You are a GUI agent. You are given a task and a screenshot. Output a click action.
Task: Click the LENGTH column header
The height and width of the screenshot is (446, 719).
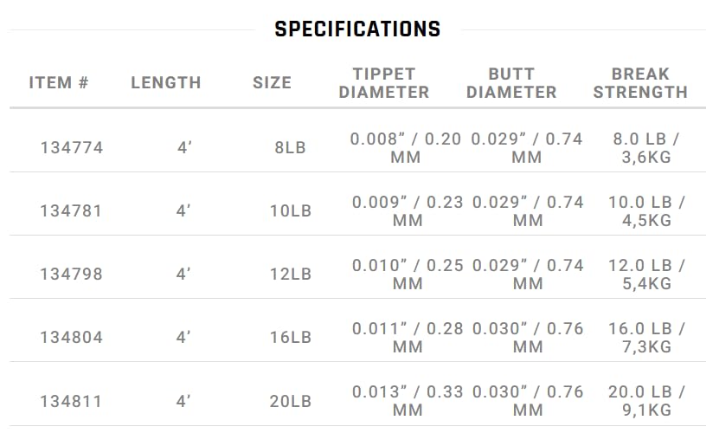(166, 82)
